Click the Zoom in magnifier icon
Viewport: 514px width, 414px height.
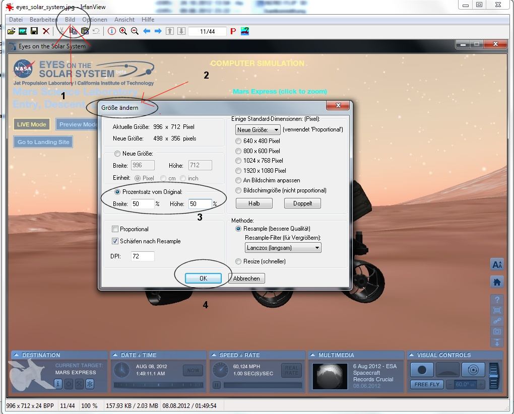(x=123, y=31)
